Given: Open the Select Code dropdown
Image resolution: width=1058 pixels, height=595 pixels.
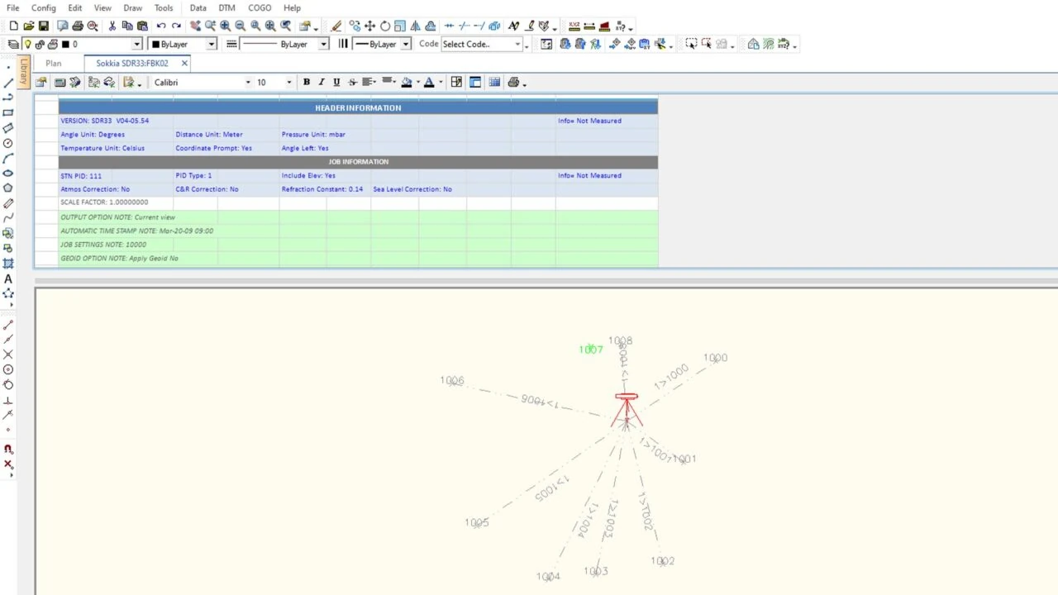Looking at the screenshot, I should coord(517,44).
